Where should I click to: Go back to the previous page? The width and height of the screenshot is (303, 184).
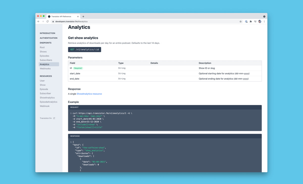pyautogui.click(x=38, y=21)
